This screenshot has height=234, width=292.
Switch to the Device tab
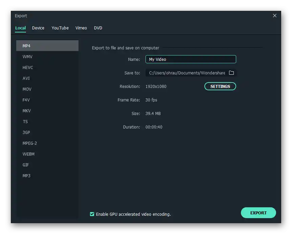pos(38,28)
